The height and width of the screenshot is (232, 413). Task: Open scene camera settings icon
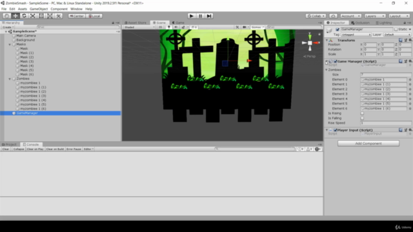(x=245, y=27)
